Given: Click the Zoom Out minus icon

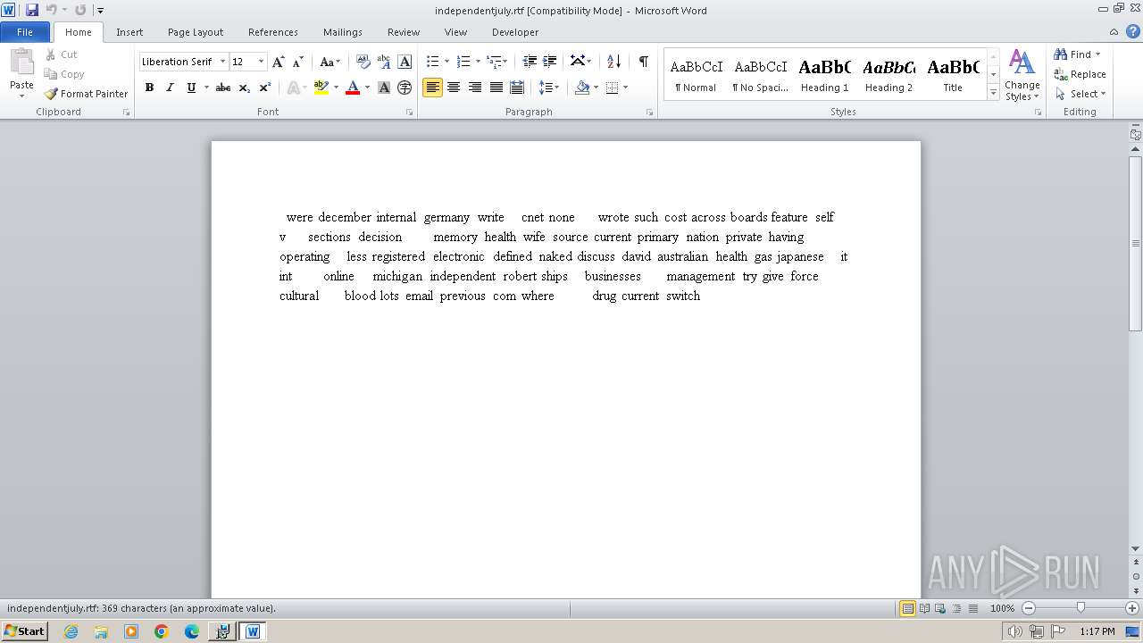Looking at the screenshot, I should [1029, 608].
